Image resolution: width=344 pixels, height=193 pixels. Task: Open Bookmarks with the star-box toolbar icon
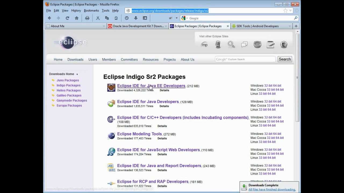145,18
